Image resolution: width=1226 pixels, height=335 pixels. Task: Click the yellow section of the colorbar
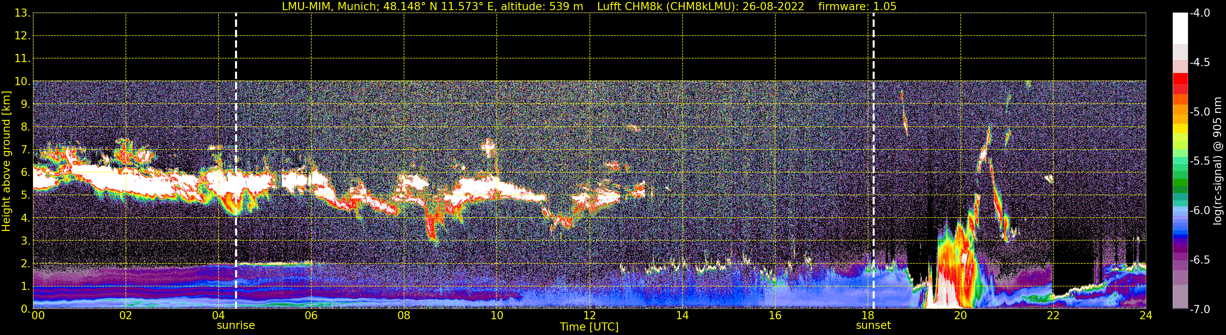(1180, 129)
